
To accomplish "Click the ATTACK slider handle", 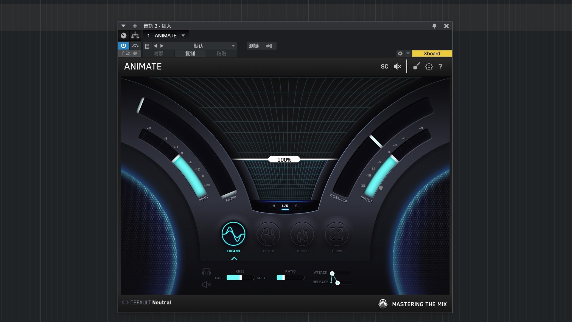I will [332, 273].
